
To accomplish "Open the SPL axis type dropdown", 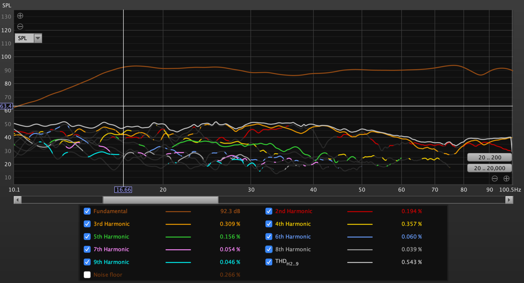I will coord(38,38).
